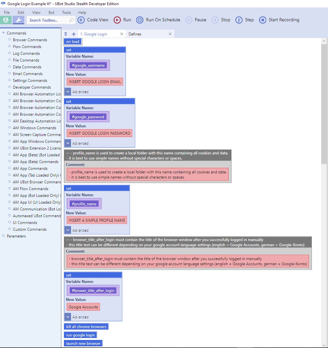
Task: Open the File menu
Action: pyautogui.click(x=7, y=13)
